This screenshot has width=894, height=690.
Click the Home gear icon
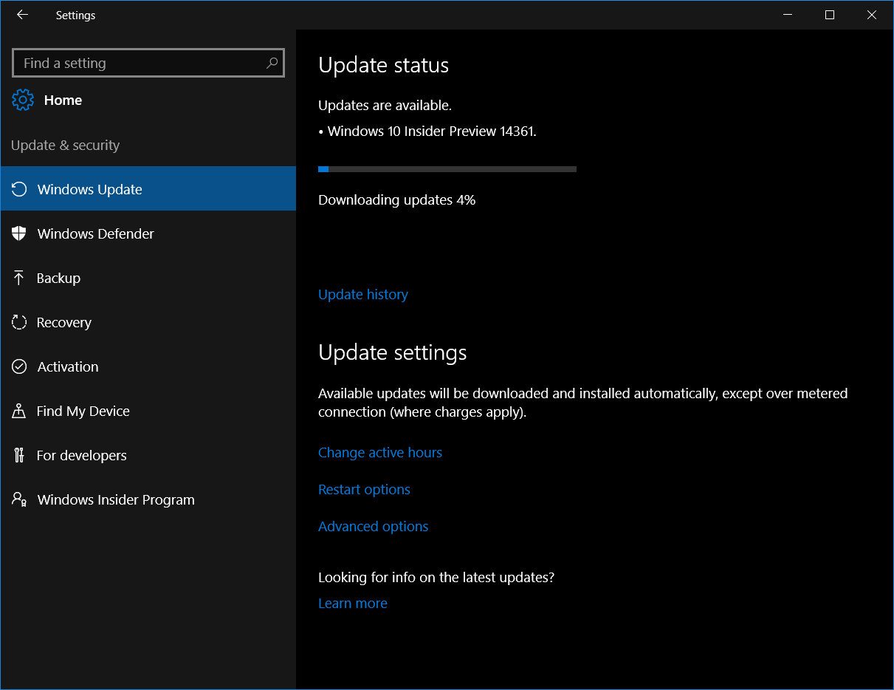[x=23, y=100]
